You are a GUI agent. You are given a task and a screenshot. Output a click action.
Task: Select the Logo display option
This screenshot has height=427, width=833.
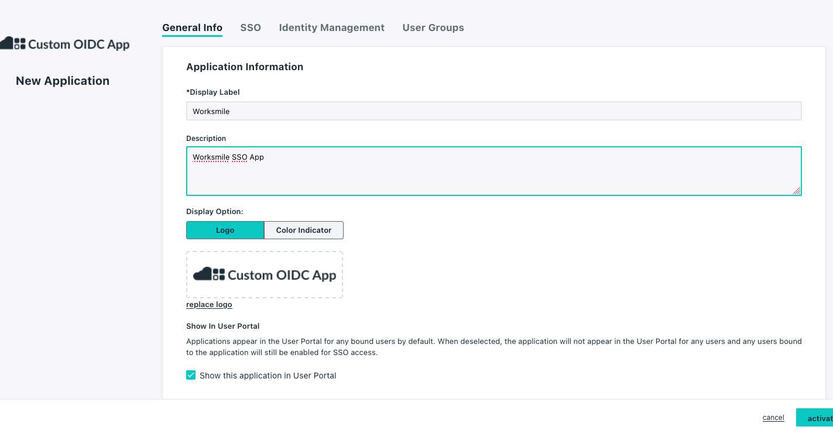(x=225, y=230)
